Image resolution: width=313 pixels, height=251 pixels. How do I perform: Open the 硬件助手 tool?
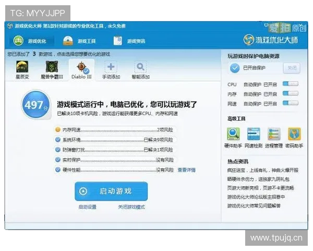click(x=233, y=138)
